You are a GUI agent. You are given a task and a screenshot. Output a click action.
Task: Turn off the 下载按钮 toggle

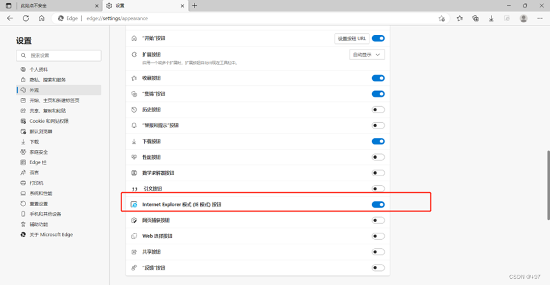click(x=378, y=141)
